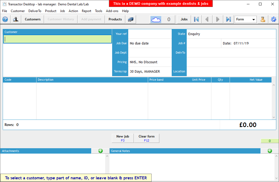Viewport: 279px width, 182px height.
Task: Click the cloud sync icon
Action: [x=156, y=19]
